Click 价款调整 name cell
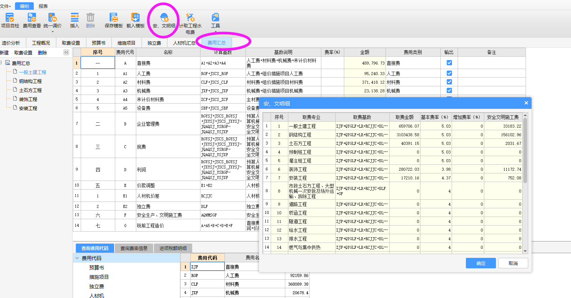This screenshot has width=571, height=298. click(x=168, y=185)
